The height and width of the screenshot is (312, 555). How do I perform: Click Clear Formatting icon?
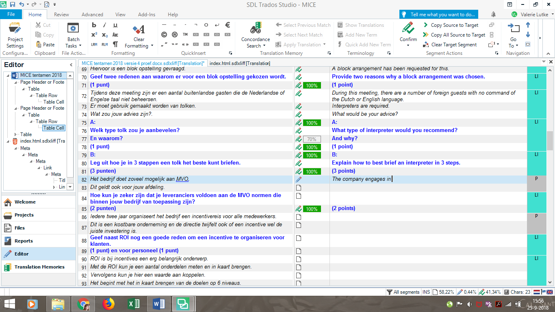click(x=139, y=30)
